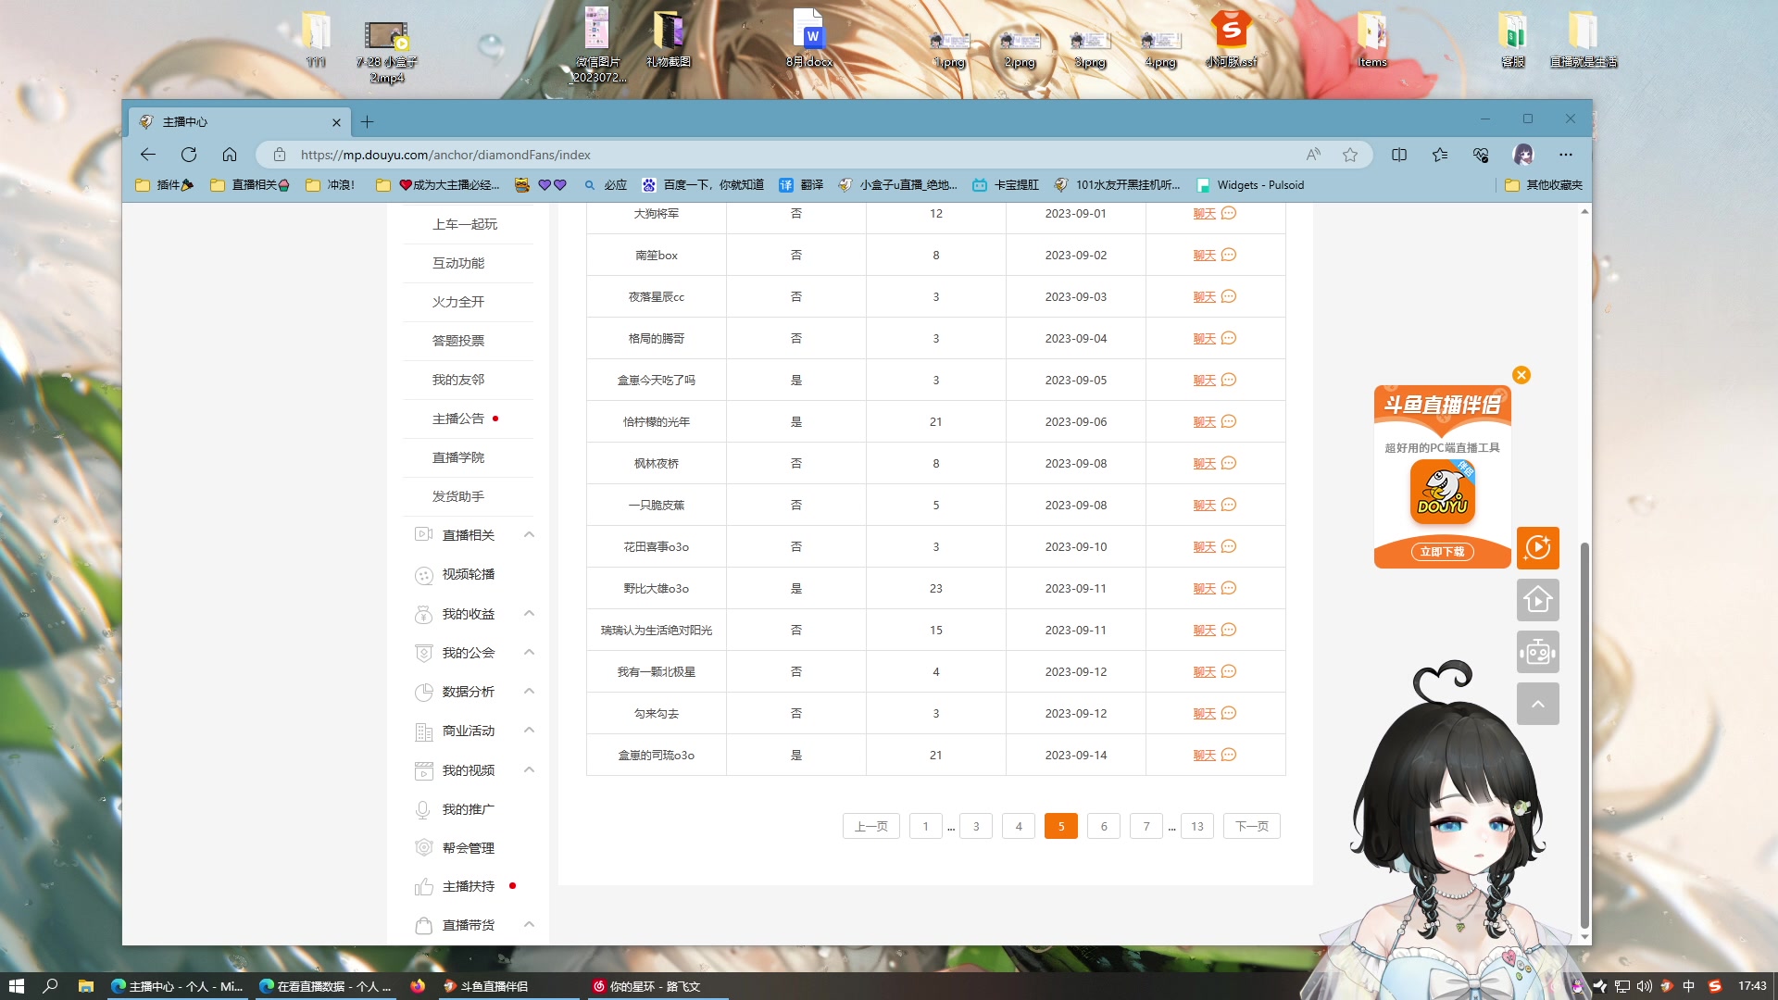
Task: Click the home broadcast floating icon
Action: point(1538,600)
